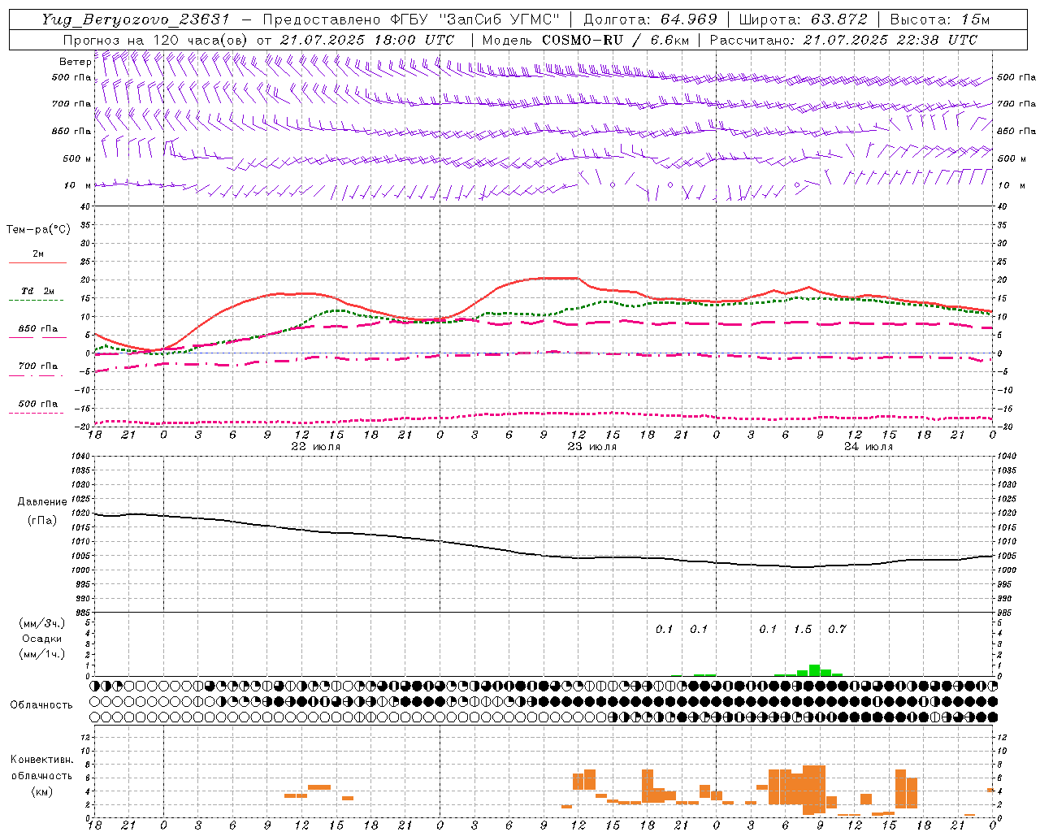Click the station title Yug_Beryozovo_23631
Viewport: 1040px width, 832px height.
(x=136, y=19)
